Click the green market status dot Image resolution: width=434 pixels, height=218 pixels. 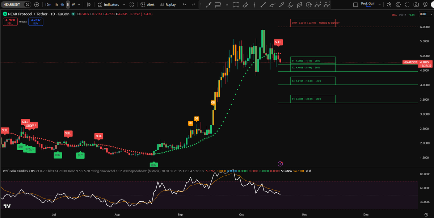click(x=73, y=14)
